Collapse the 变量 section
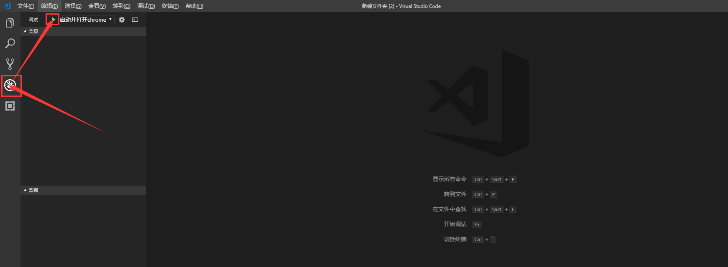 [83, 31]
